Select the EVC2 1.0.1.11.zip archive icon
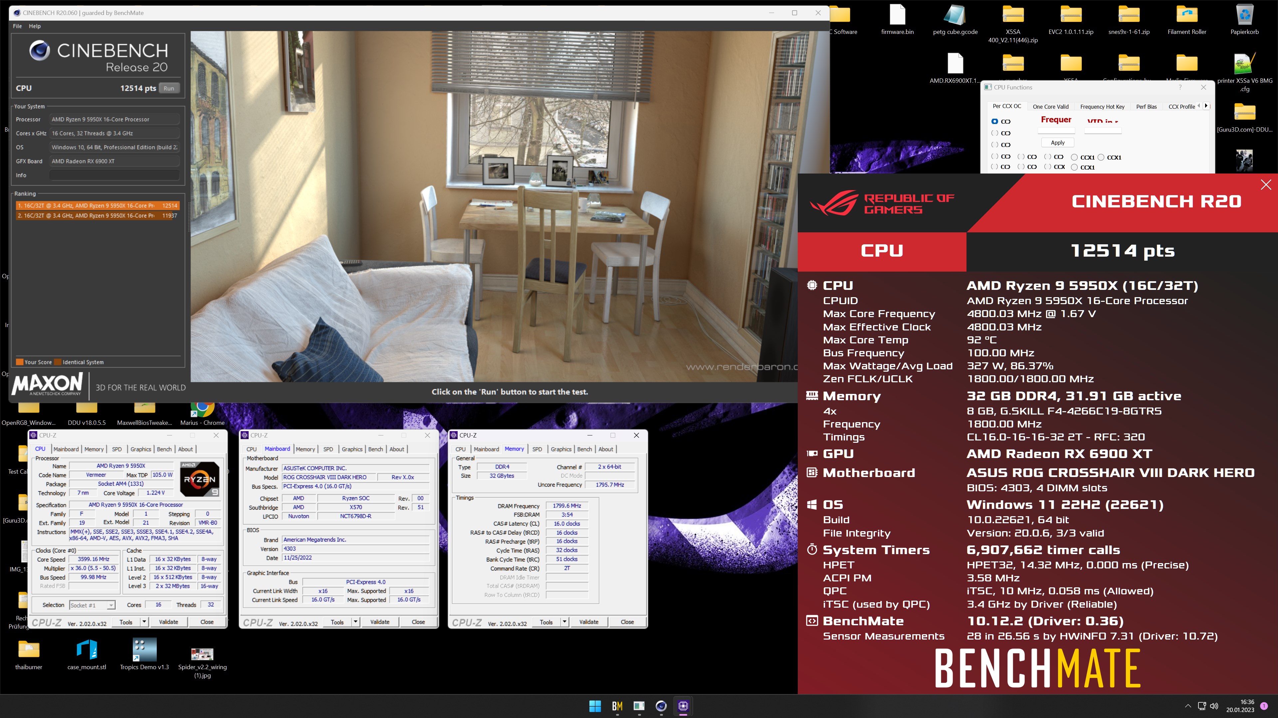 point(1071,20)
